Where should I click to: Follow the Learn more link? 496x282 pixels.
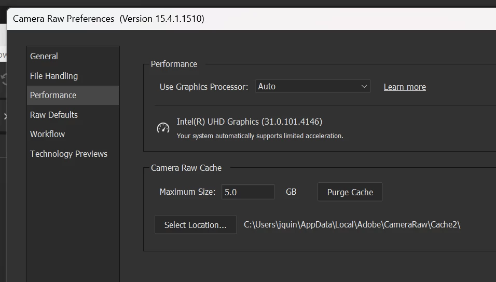405,87
